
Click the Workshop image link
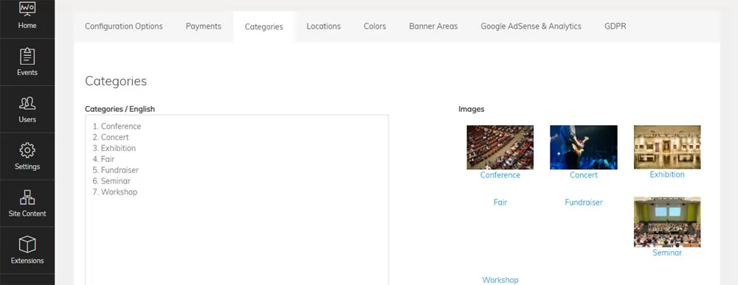[500, 280]
